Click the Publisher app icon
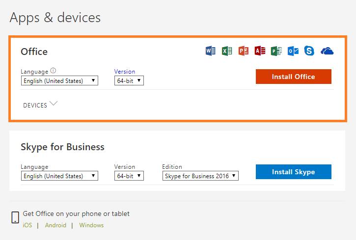This screenshot has height=240, width=356. [x=276, y=51]
